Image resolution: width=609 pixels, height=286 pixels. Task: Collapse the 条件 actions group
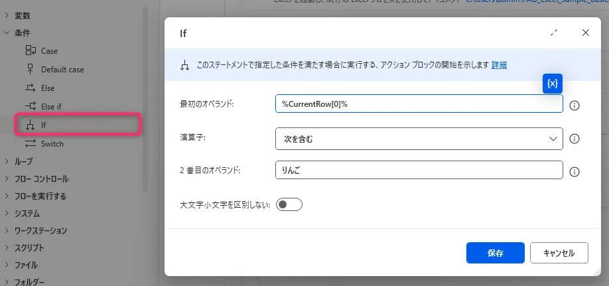pyautogui.click(x=7, y=33)
